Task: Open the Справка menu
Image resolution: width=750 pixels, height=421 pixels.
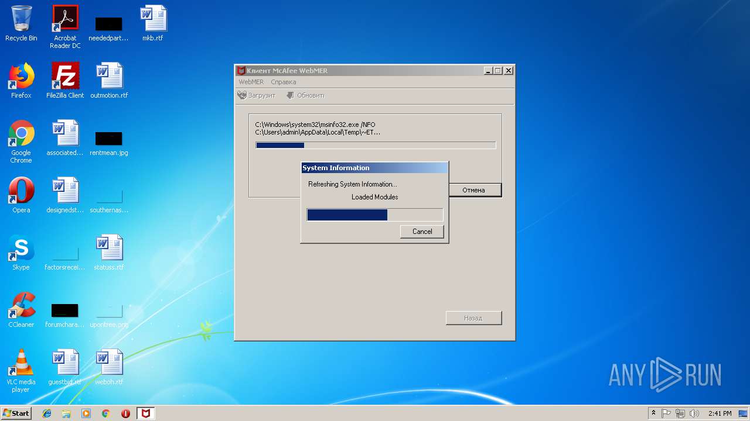Action: pyautogui.click(x=283, y=82)
